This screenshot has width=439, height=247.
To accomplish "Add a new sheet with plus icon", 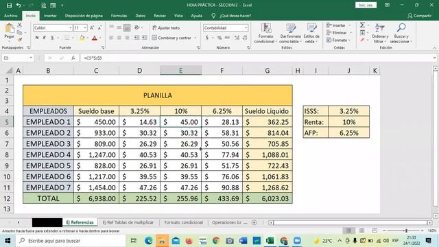I will 254,222.
